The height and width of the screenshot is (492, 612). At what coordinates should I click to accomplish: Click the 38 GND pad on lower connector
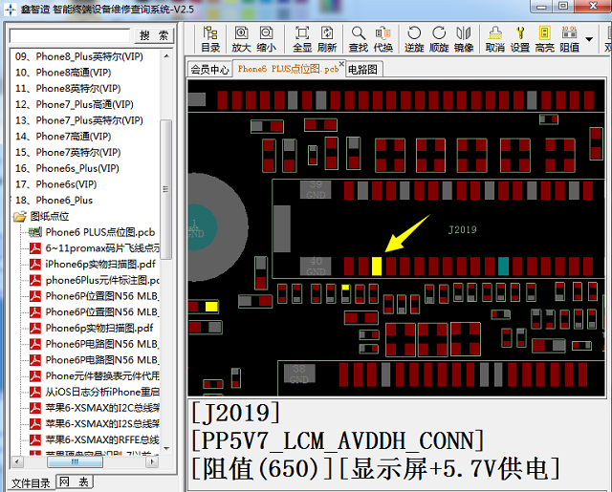click(299, 374)
